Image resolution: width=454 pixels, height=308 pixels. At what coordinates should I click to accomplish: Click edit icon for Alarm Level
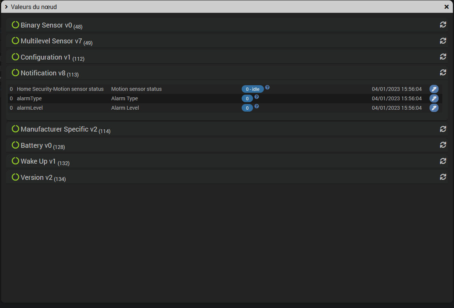434,108
